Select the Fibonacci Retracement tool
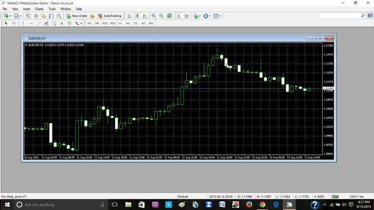This screenshot has width=374, height=210. coord(54,23)
